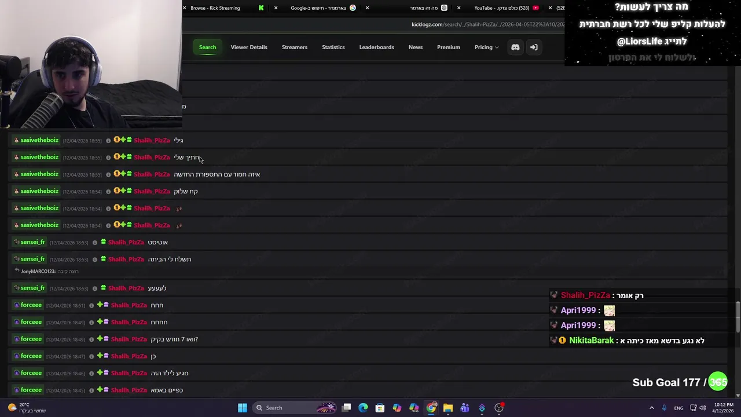The image size is (741, 417).
Task: Click the message 'מגיע לילד הזה'
Action: click(x=170, y=373)
